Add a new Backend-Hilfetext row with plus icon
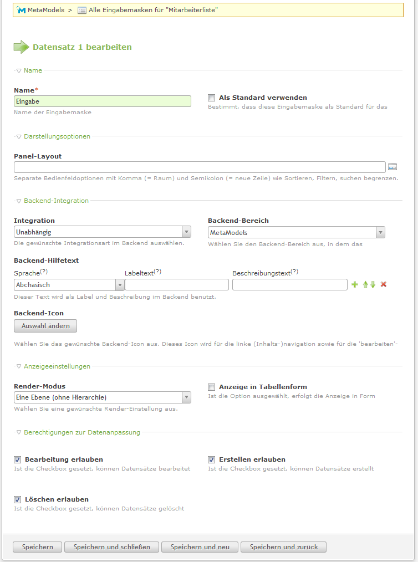The width and height of the screenshot is (418, 562). pos(355,284)
